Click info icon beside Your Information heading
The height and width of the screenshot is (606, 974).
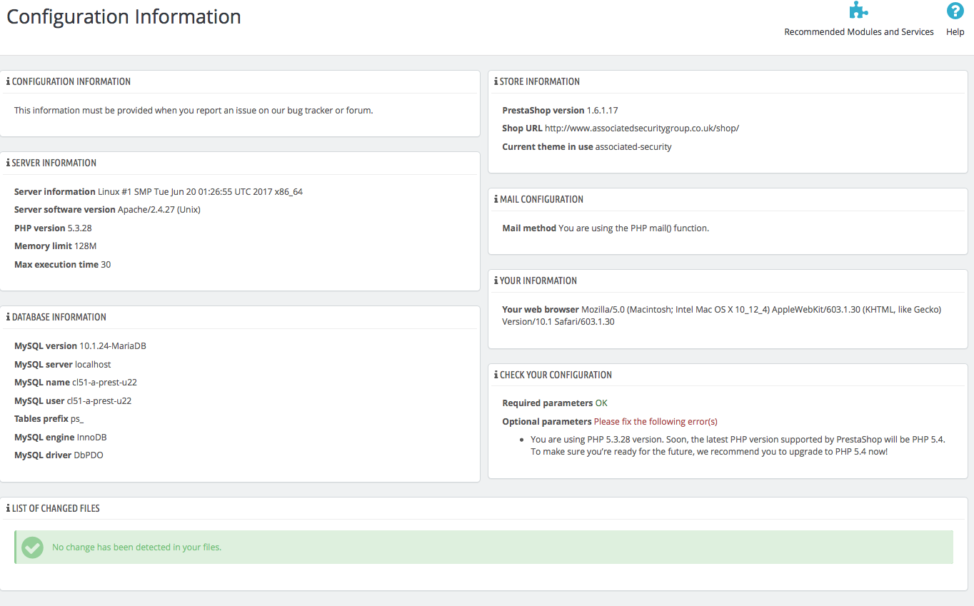pos(496,281)
